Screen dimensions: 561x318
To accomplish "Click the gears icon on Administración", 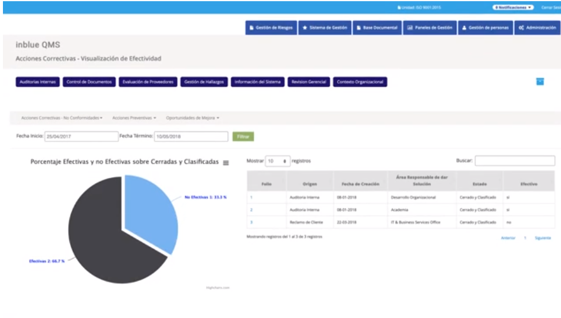I will pyautogui.click(x=522, y=28).
